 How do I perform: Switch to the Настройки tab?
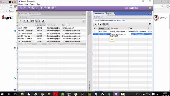34,14
